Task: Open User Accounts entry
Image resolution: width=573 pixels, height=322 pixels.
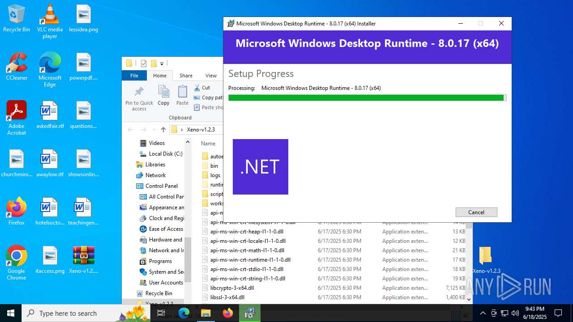Action: point(162,283)
